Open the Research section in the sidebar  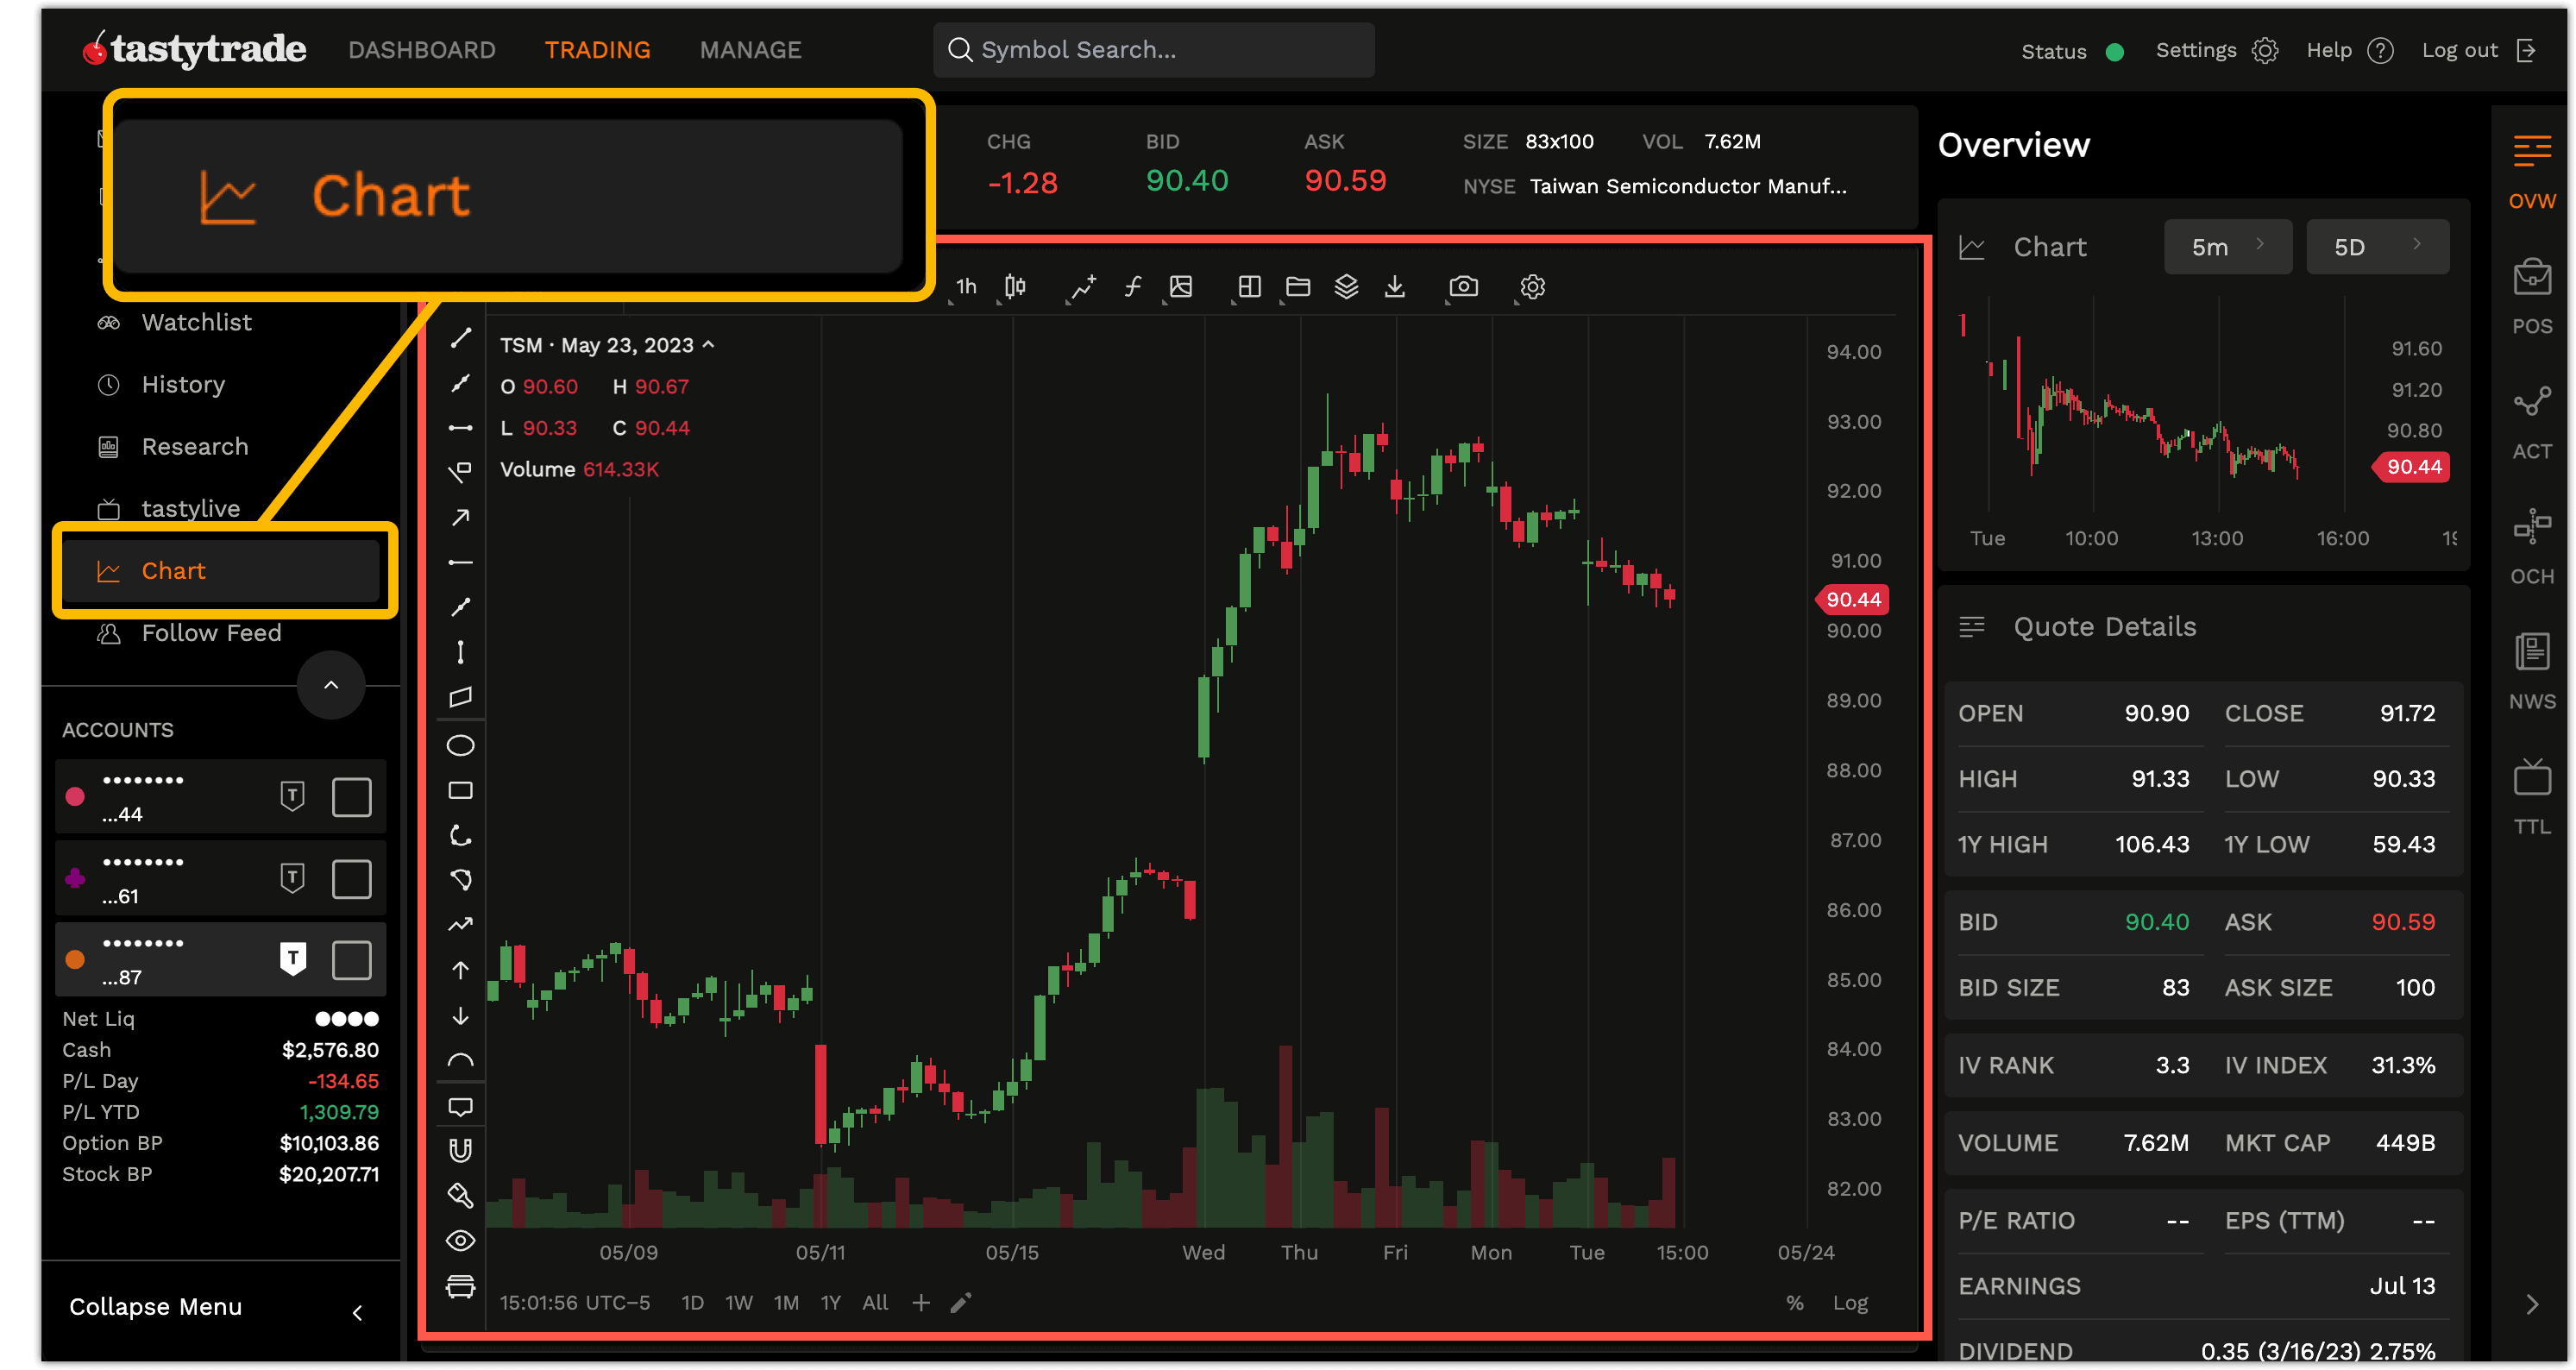(x=195, y=446)
